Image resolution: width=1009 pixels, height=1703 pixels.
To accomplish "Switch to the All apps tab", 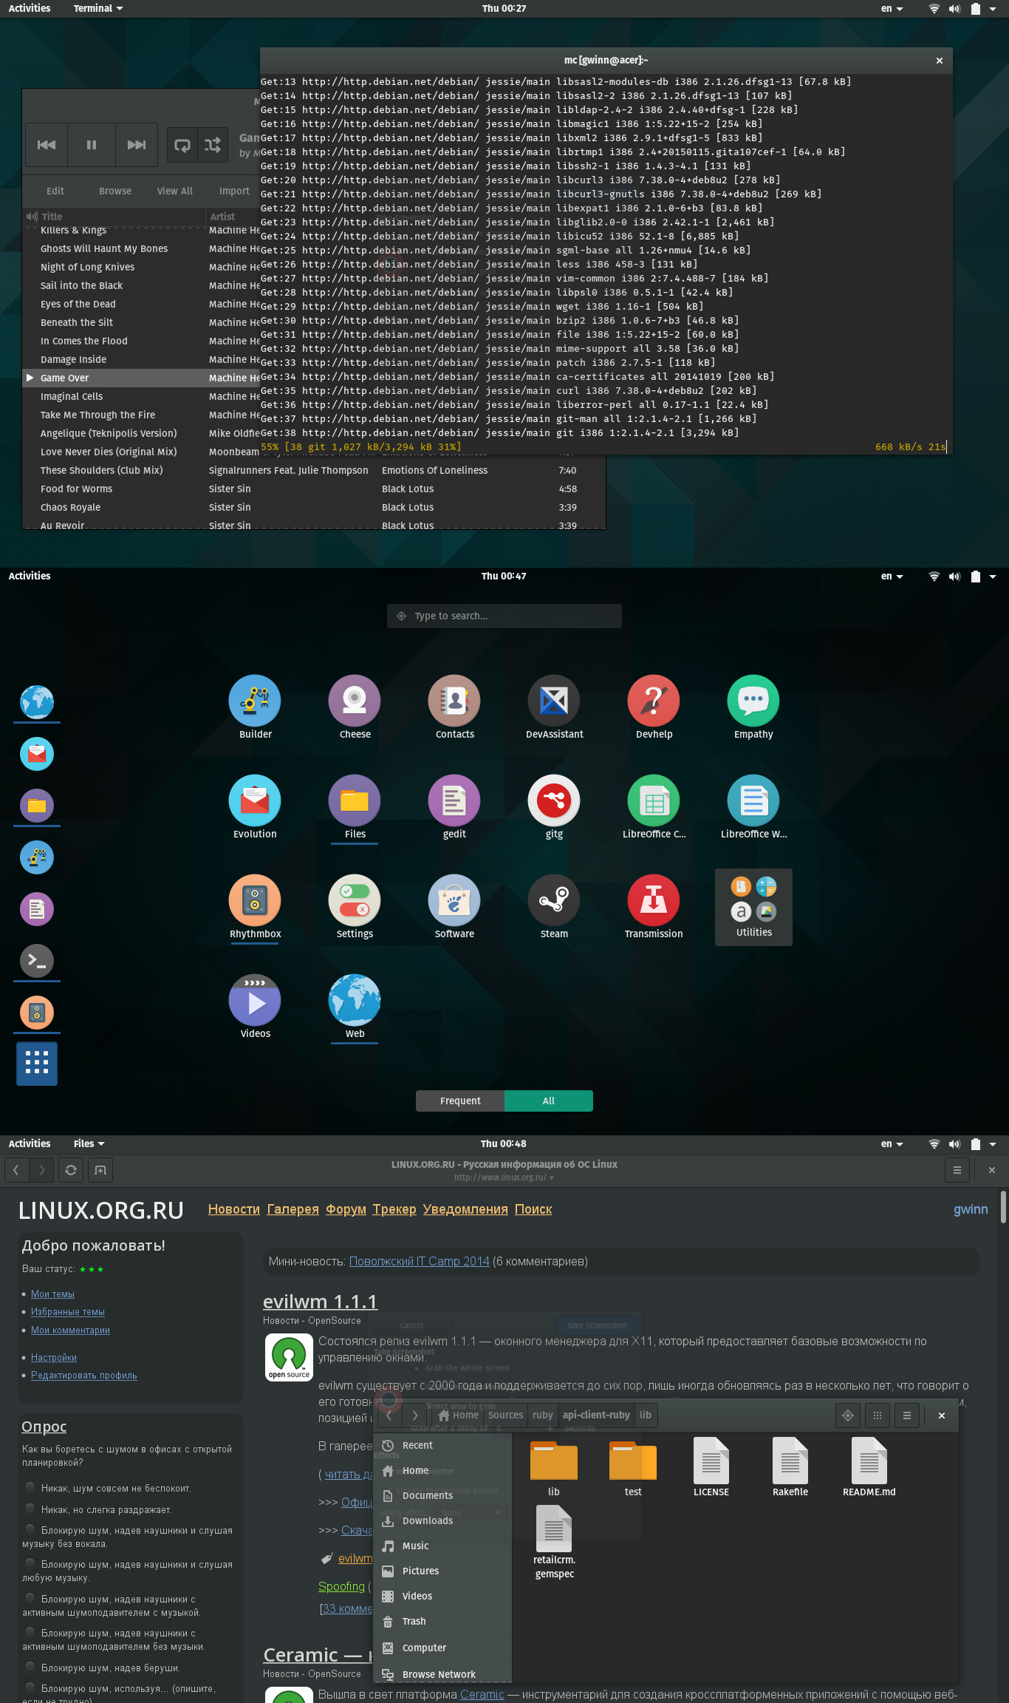I will tap(549, 1101).
